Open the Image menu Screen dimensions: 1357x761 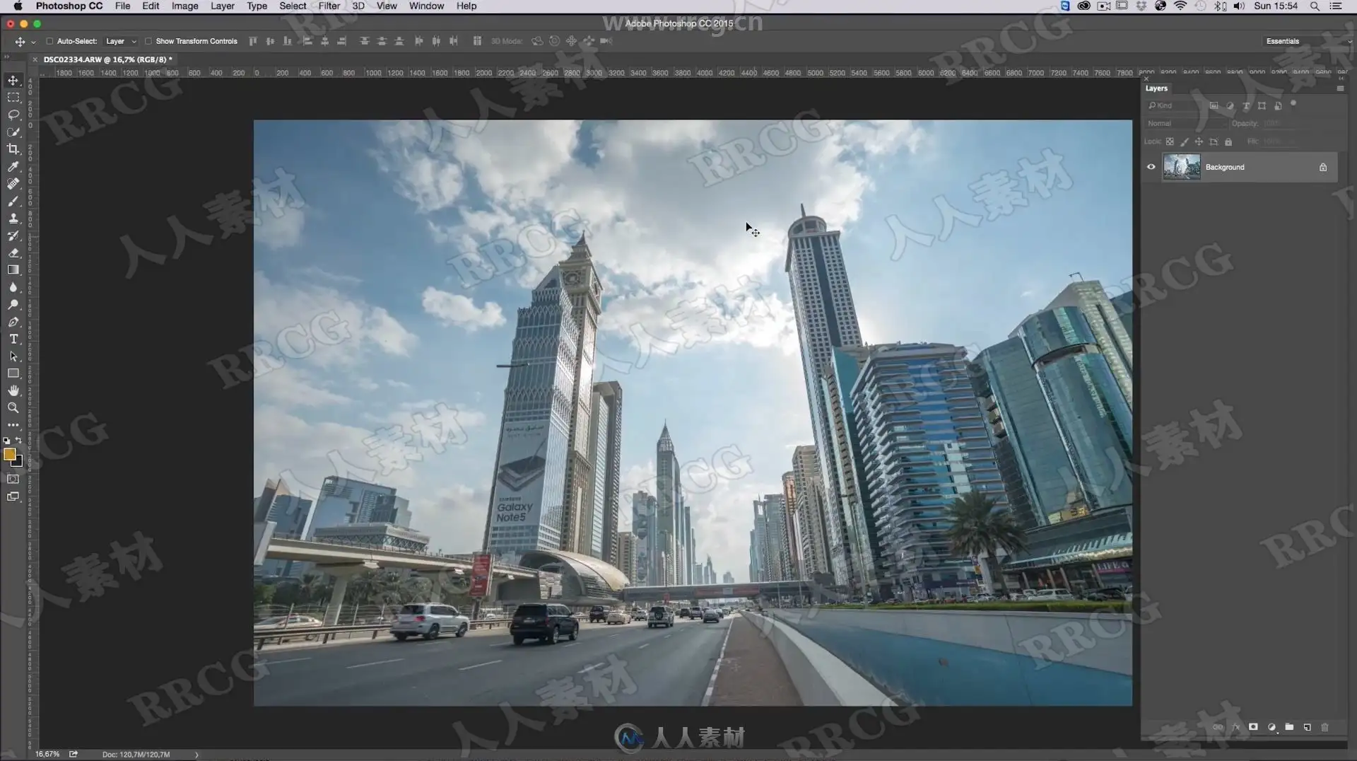pos(184,6)
